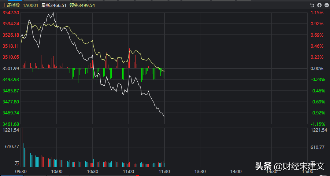This screenshot has height=176, width=330.
Task: Jump to the 10:00 time marker
Action: [56, 171]
